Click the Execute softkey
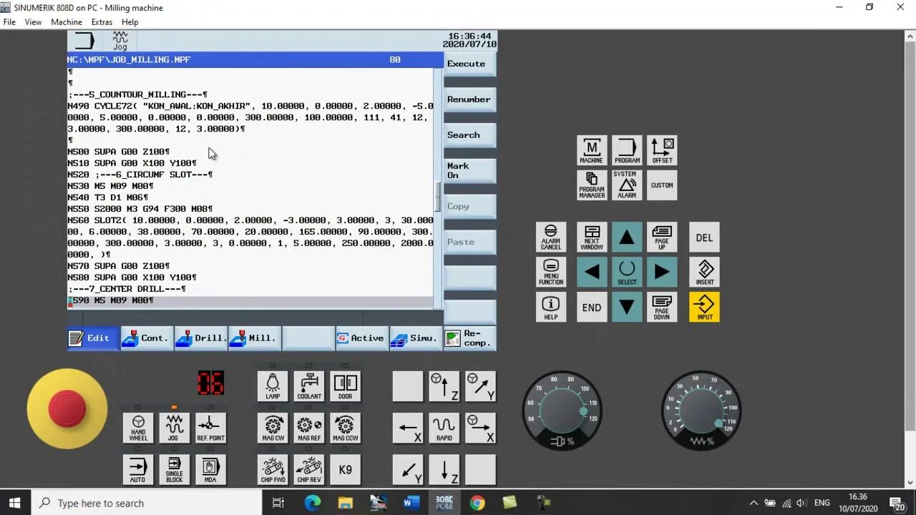The image size is (916, 515). 469,64
